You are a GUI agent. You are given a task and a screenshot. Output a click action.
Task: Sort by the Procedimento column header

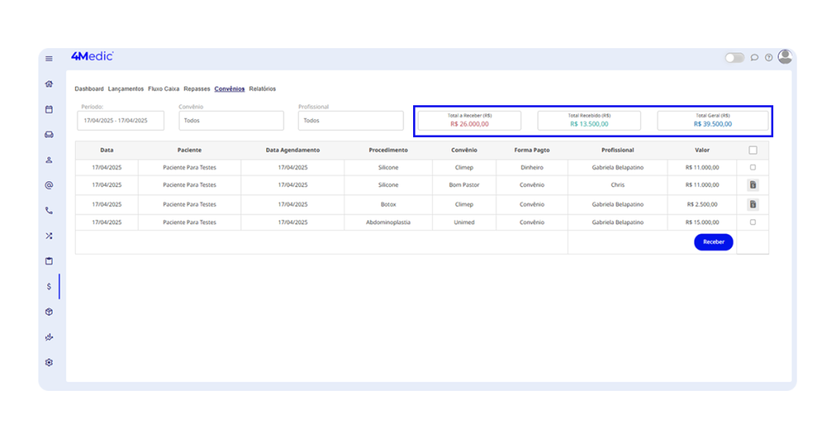tap(388, 150)
